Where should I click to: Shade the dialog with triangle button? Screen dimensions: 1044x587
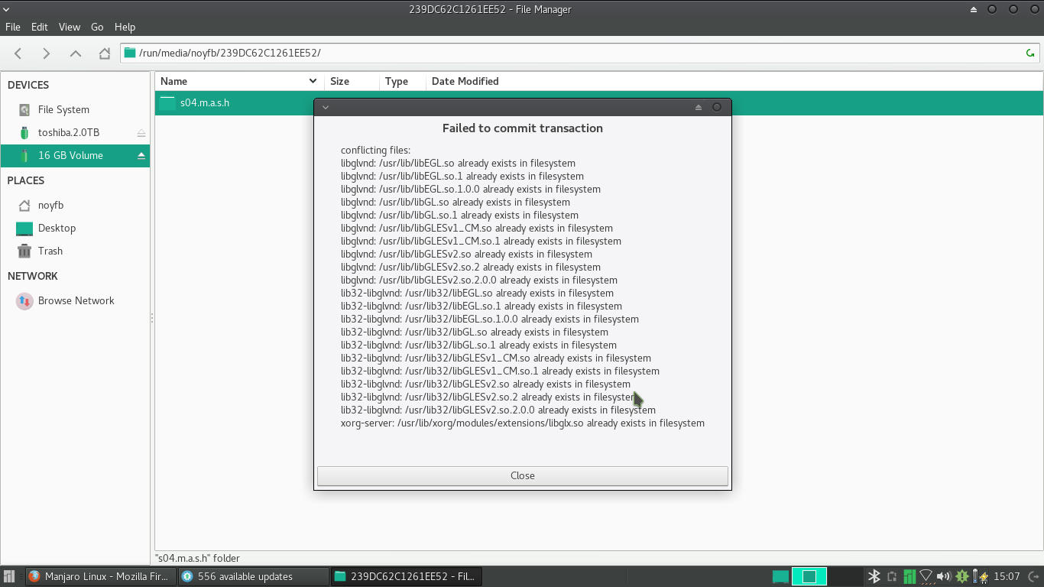coord(699,107)
